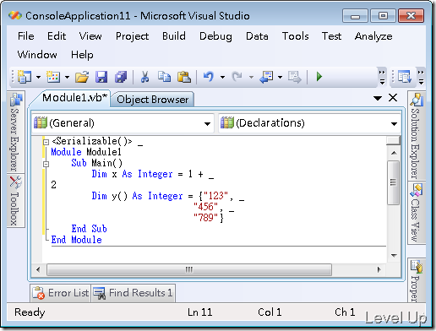Image resolution: width=436 pixels, height=331 pixels.
Task: Open the Undo history dropdown arrow
Action: tap(222, 77)
